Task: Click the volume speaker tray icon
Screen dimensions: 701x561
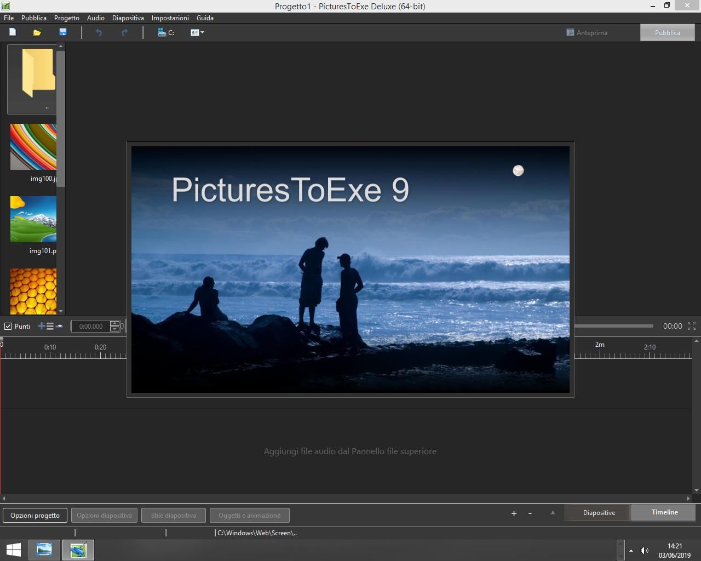Action: click(x=645, y=551)
